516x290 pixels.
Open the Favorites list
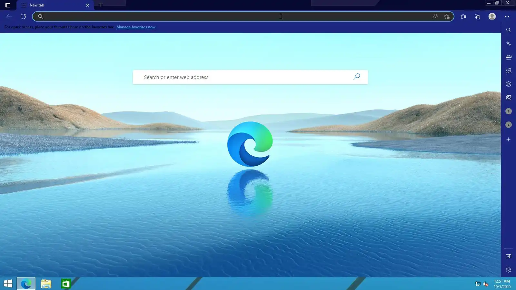463,16
